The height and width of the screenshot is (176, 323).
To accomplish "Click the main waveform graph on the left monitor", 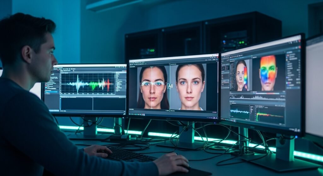I will (88, 83).
